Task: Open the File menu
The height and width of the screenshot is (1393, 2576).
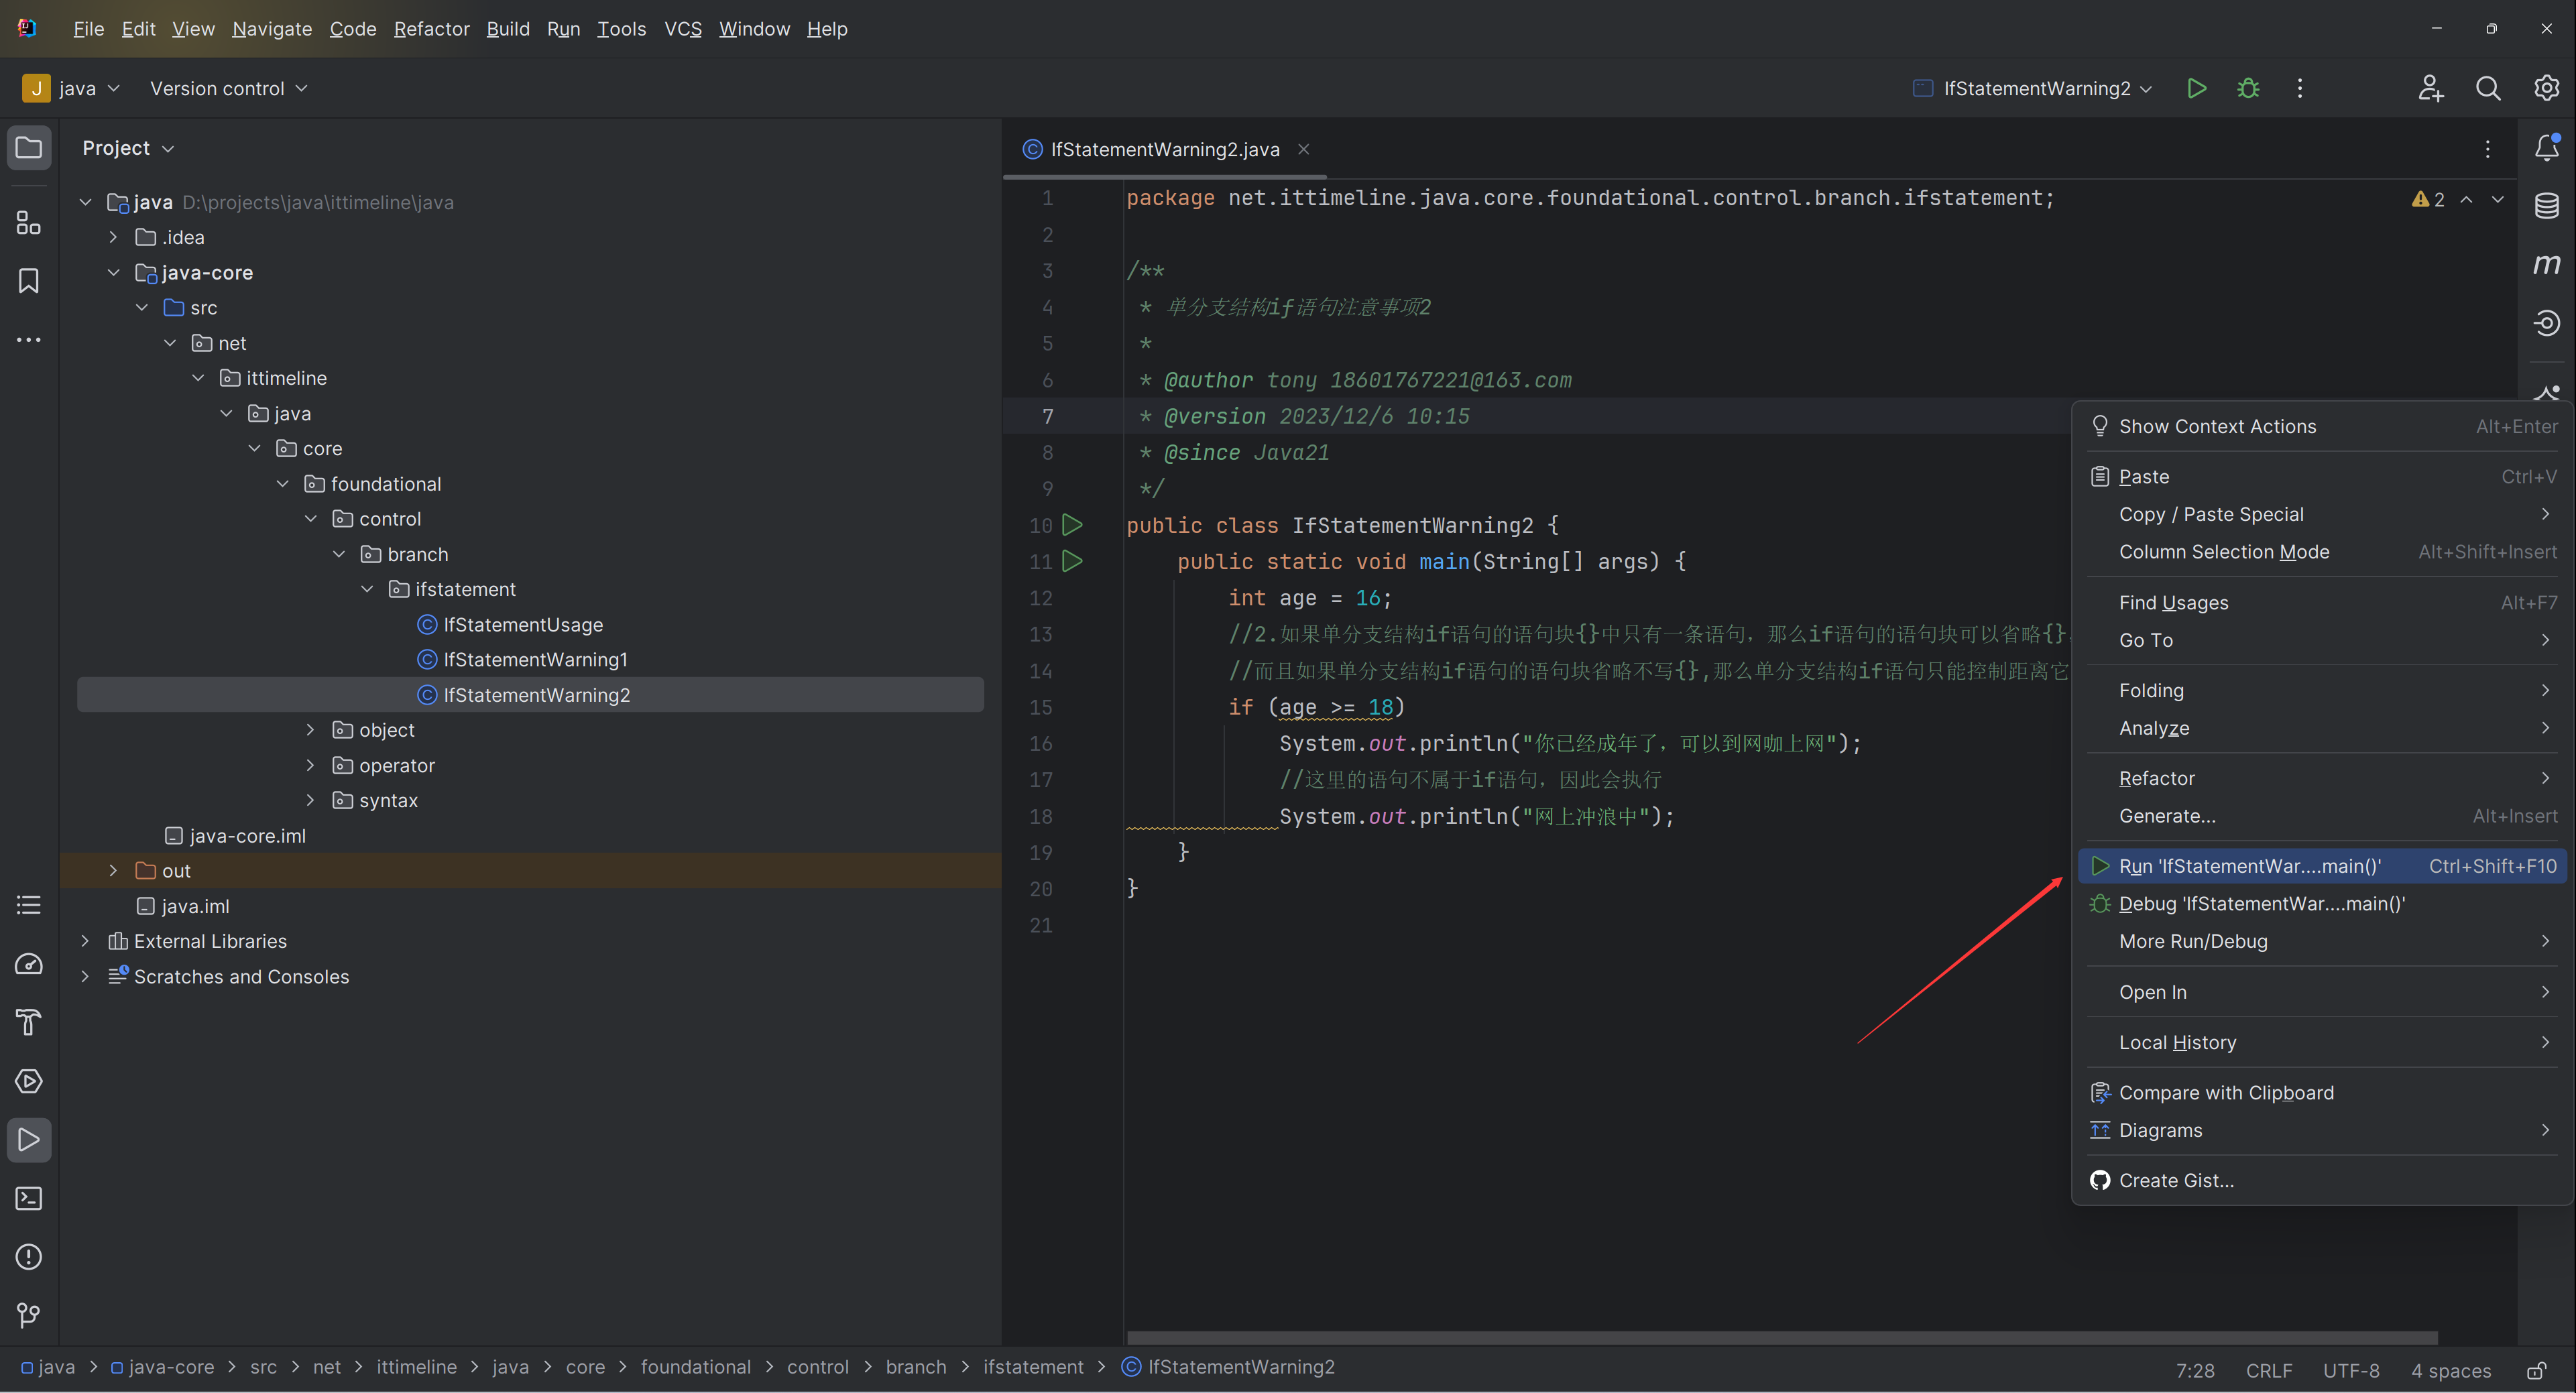Action: tap(88, 29)
